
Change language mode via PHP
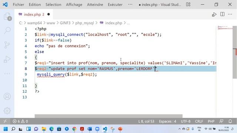(x=211, y=122)
